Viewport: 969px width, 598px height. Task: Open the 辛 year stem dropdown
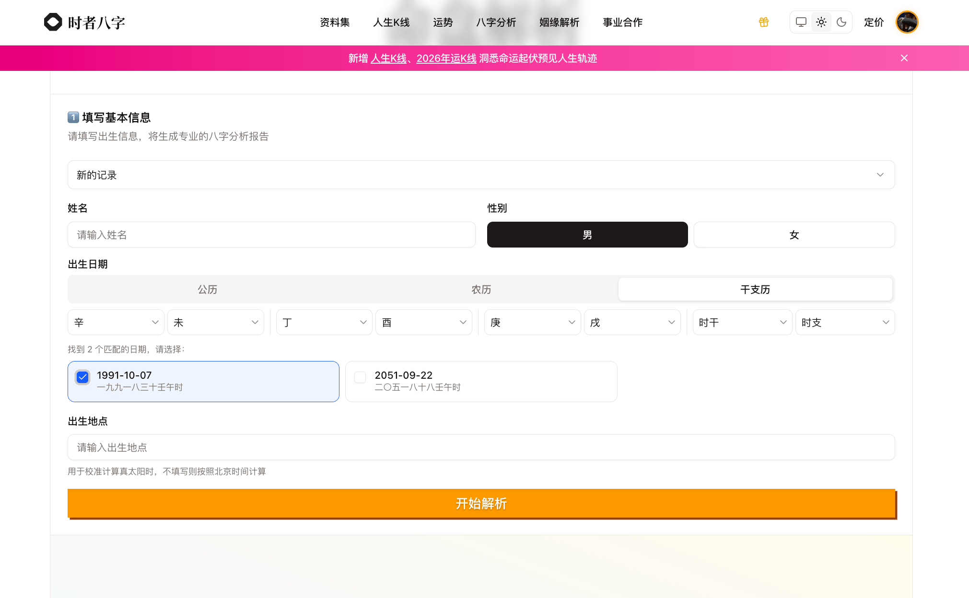click(x=116, y=322)
